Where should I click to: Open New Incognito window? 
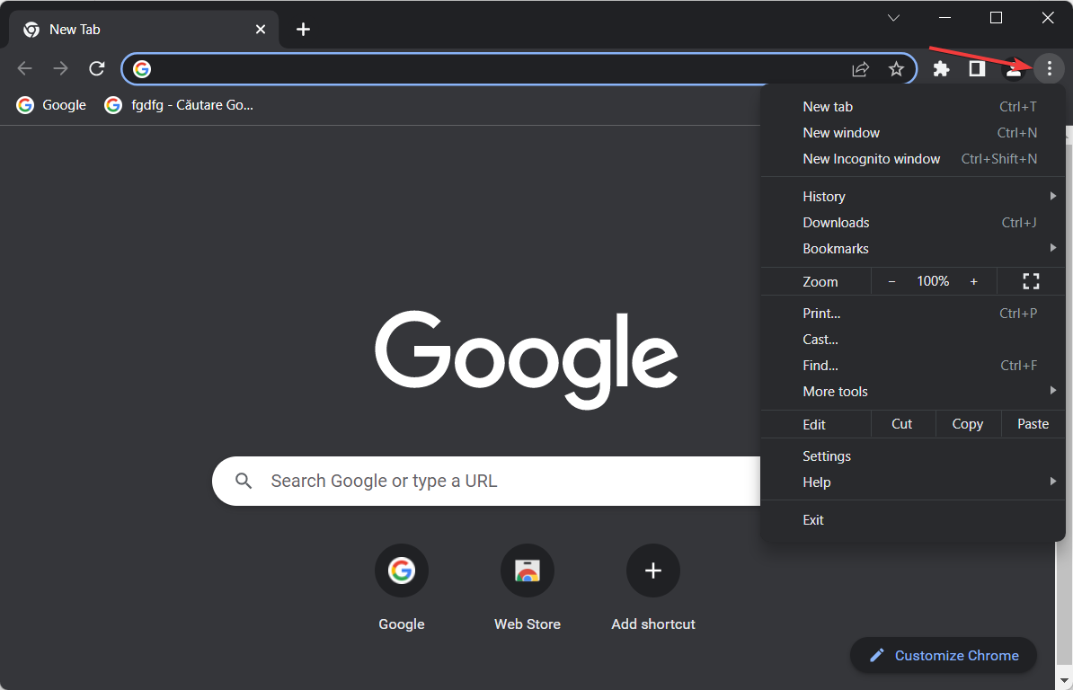[x=913, y=159]
